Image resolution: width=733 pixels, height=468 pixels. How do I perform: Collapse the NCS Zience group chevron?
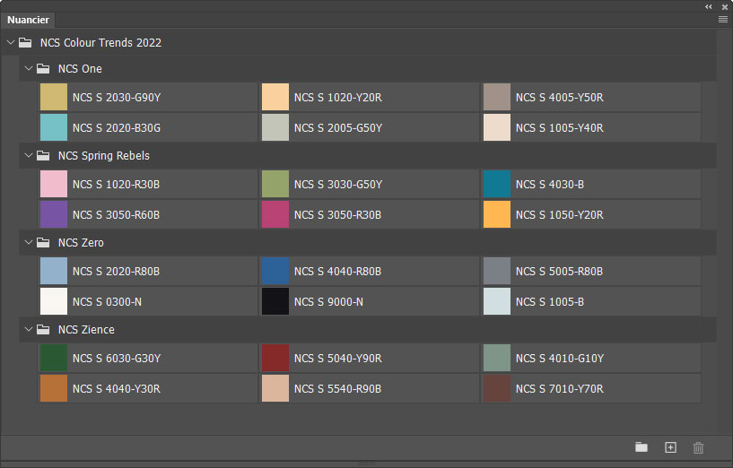(x=29, y=329)
